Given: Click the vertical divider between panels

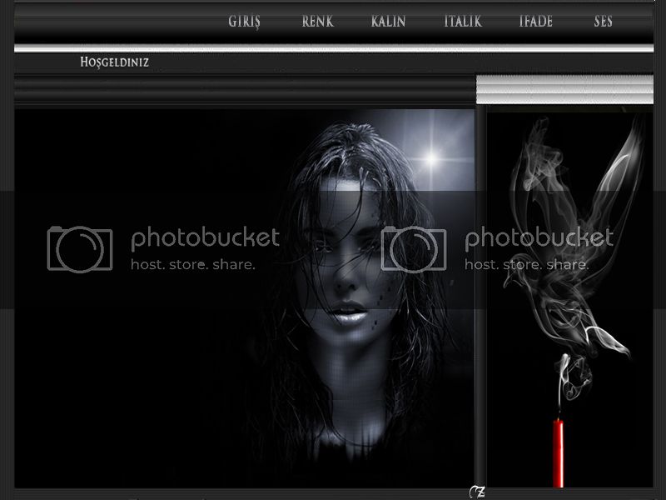Looking at the screenshot, I should point(480,300).
